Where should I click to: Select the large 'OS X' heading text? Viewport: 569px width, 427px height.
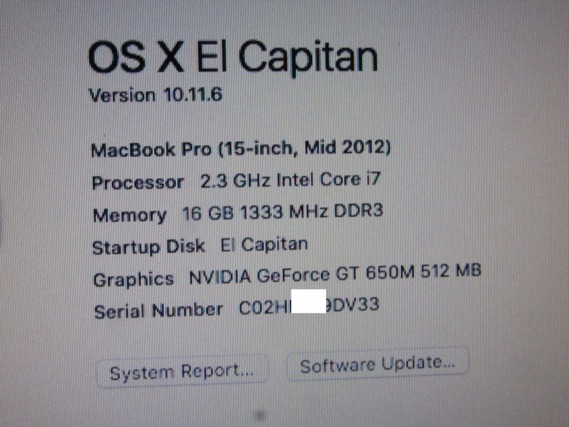point(136,57)
